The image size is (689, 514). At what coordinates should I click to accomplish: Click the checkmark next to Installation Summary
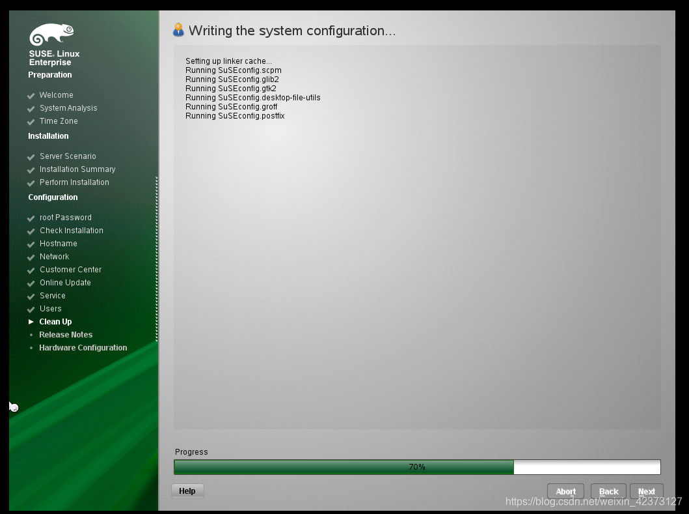31,170
